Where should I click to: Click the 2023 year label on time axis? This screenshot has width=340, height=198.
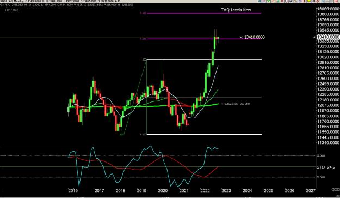(226, 190)
